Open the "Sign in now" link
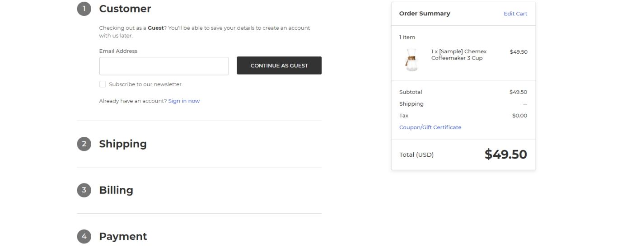The height and width of the screenshot is (248, 617). pyautogui.click(x=184, y=101)
